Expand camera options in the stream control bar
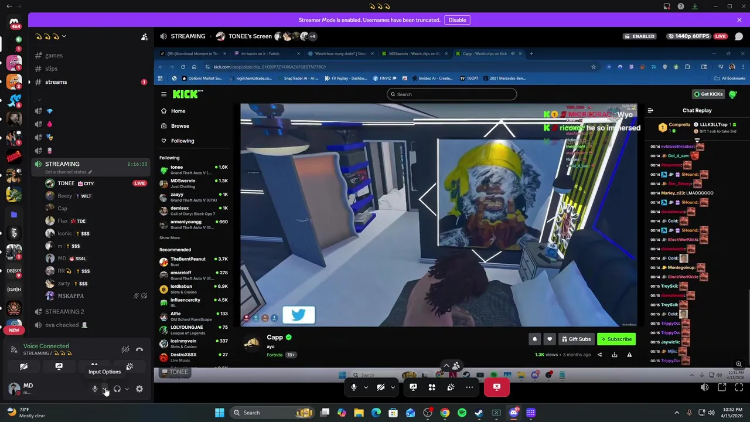 click(393, 387)
